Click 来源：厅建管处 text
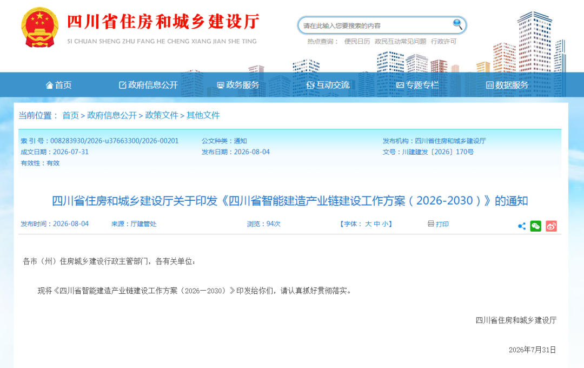Screen dimensions: 584x368 pyautogui.click(x=134, y=224)
